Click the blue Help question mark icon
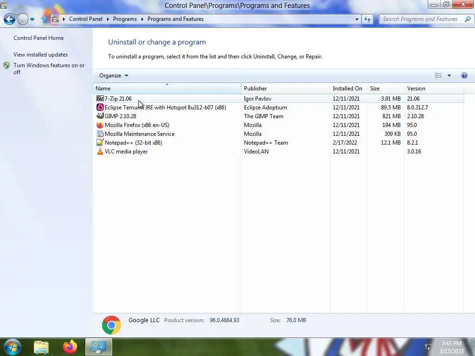The height and width of the screenshot is (356, 475). [464, 76]
